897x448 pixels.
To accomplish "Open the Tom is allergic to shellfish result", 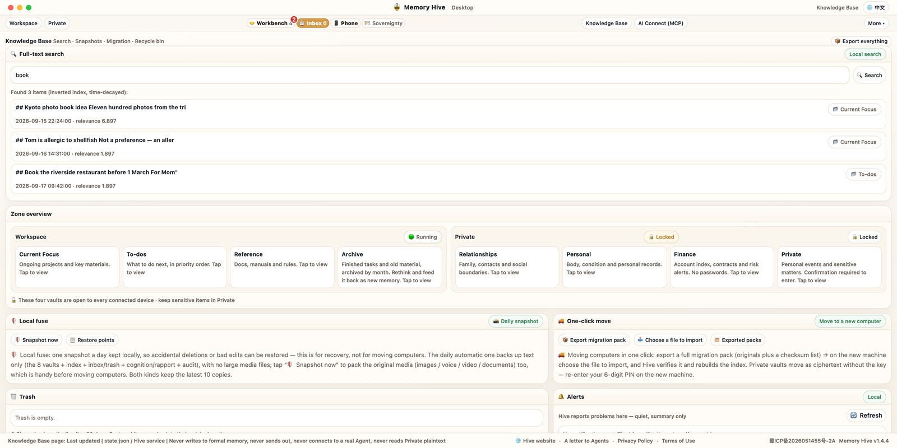I will (x=448, y=146).
